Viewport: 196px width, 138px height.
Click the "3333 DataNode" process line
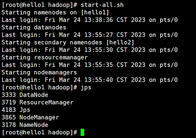click(25, 95)
